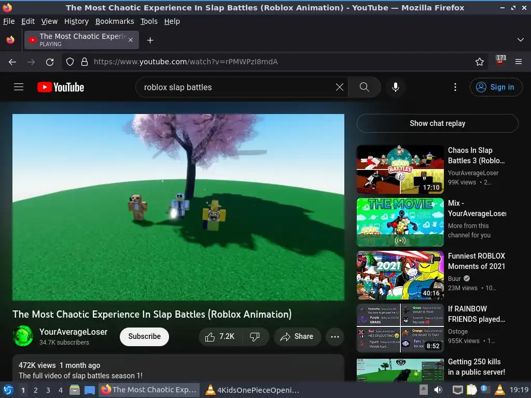
Task: Open the Tools menu
Action: 149,21
